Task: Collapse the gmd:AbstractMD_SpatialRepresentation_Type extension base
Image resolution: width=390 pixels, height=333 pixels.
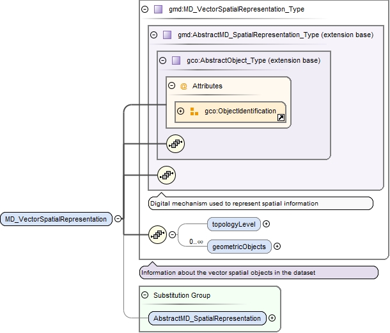Action: click(x=153, y=35)
